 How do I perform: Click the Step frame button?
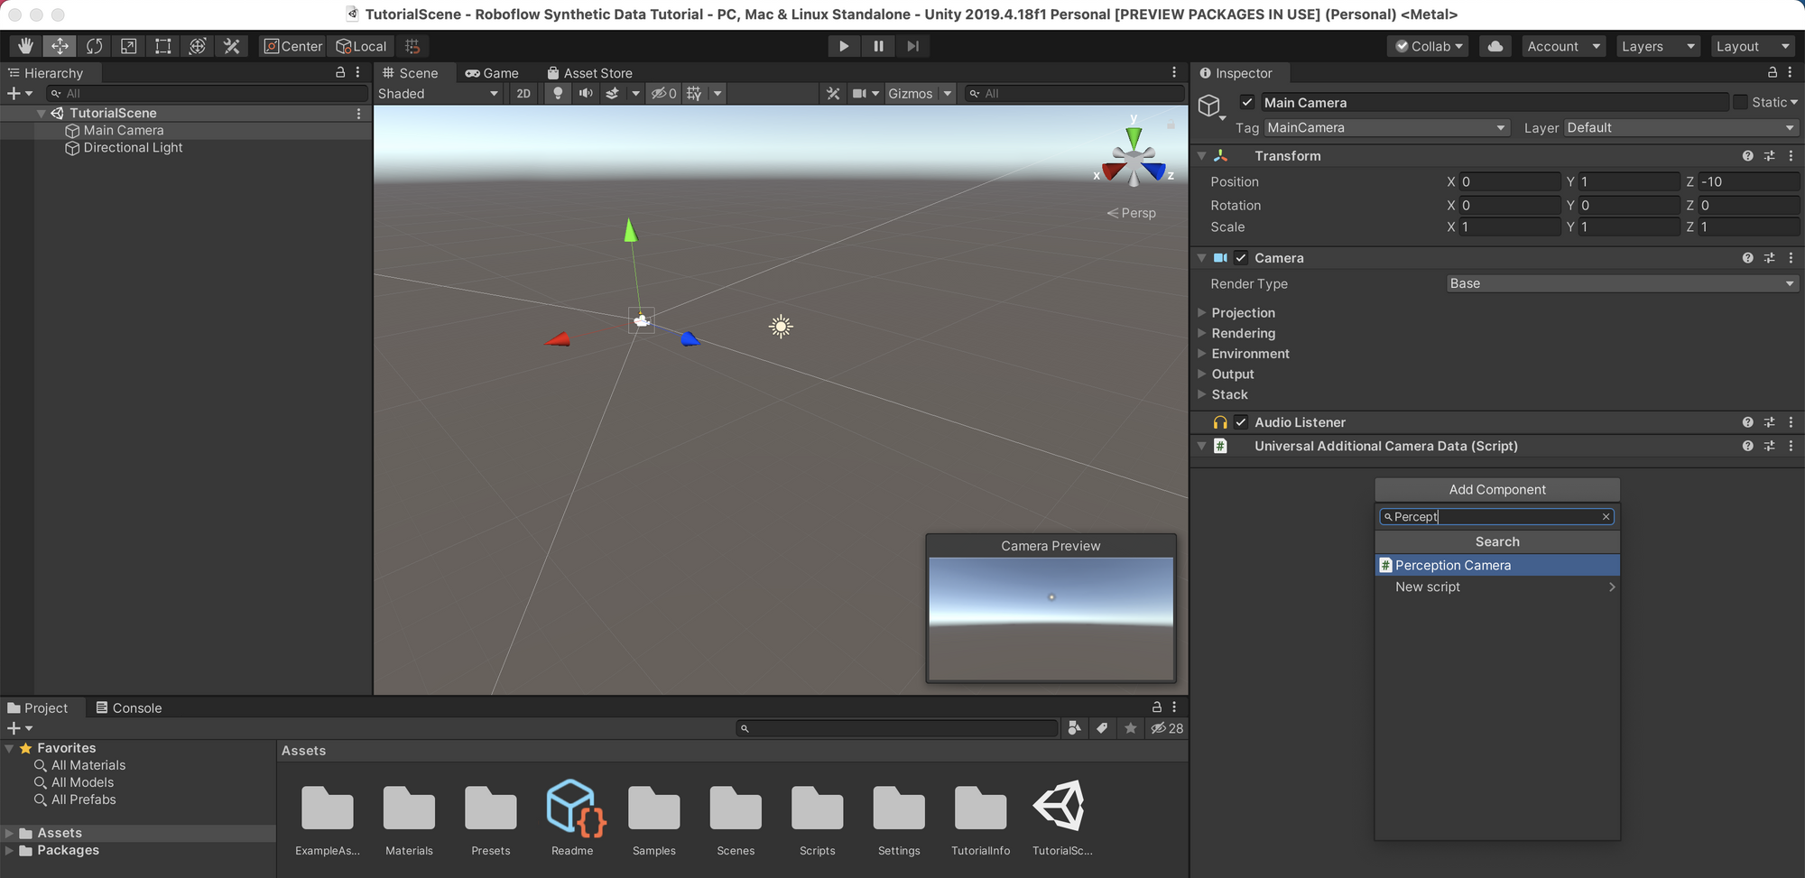point(912,46)
